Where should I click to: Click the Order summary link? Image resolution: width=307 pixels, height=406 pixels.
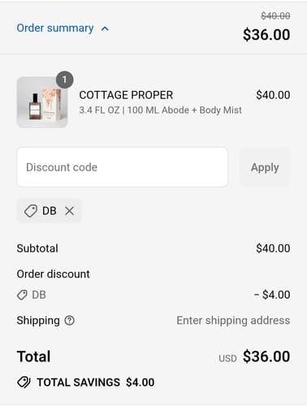[55, 28]
